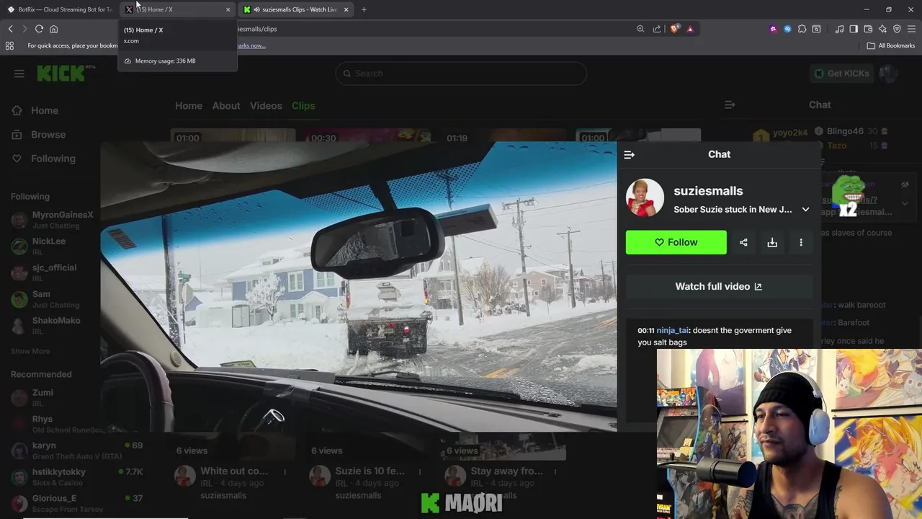Open the user avatar menu on Kick
The height and width of the screenshot is (519, 922).
coord(889,74)
